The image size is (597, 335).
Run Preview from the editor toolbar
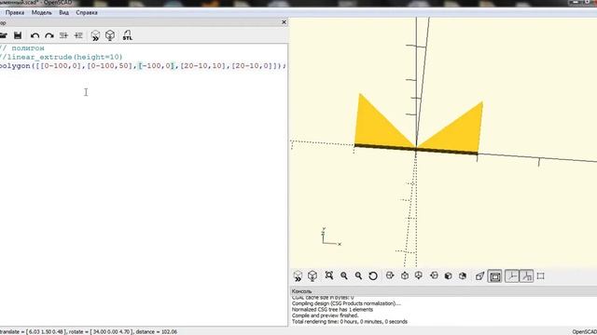tap(95, 35)
